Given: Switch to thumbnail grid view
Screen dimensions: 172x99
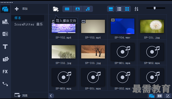Looking at the screenshot, I should tap(127, 9).
